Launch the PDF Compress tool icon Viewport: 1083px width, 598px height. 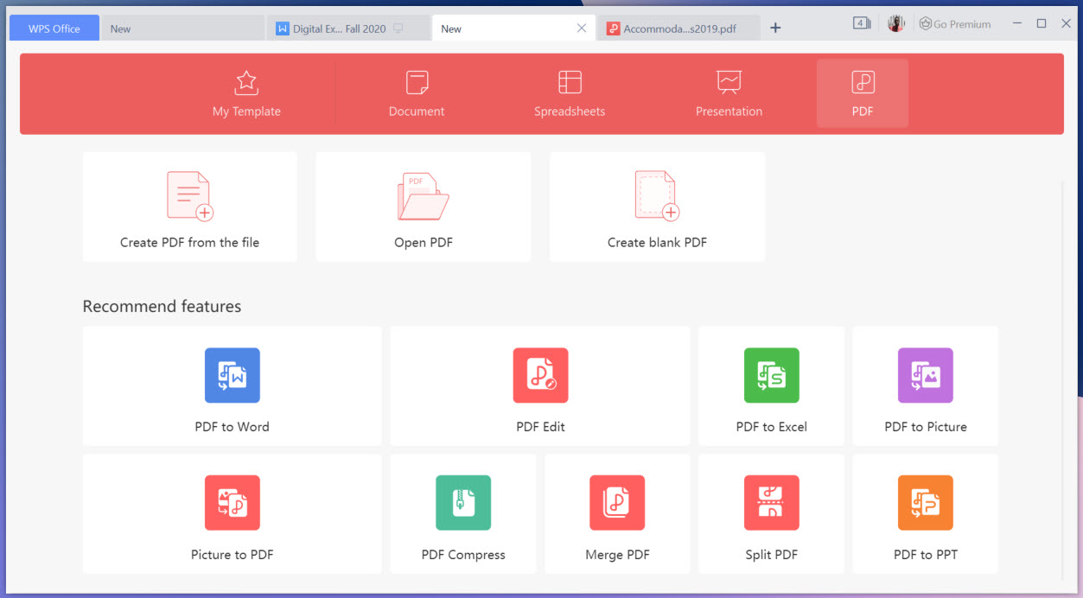(463, 503)
